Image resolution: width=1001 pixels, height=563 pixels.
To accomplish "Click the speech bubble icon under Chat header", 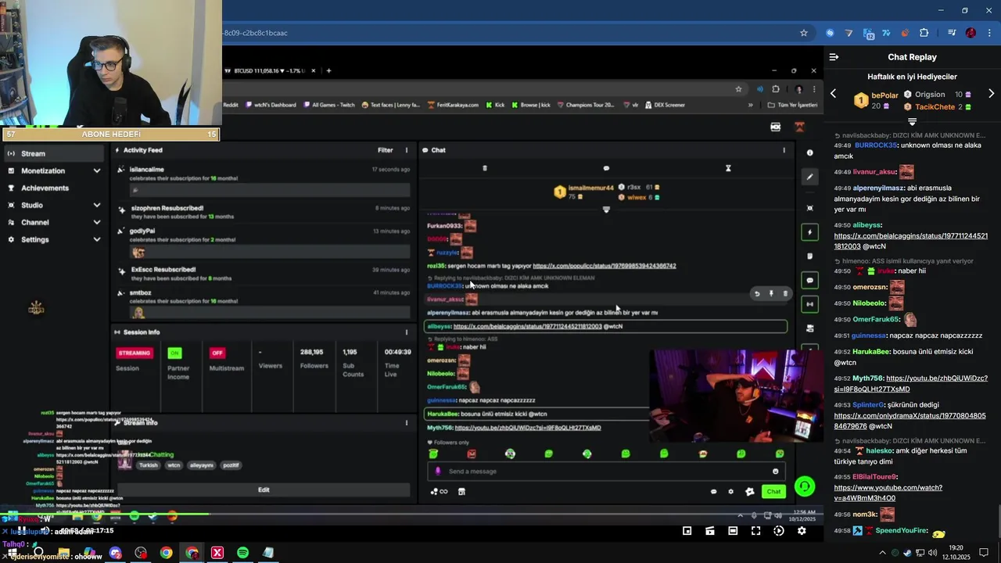I will 606,168.
